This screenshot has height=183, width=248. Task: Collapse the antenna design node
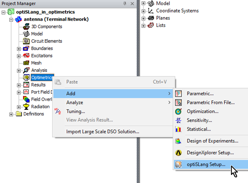[11, 20]
